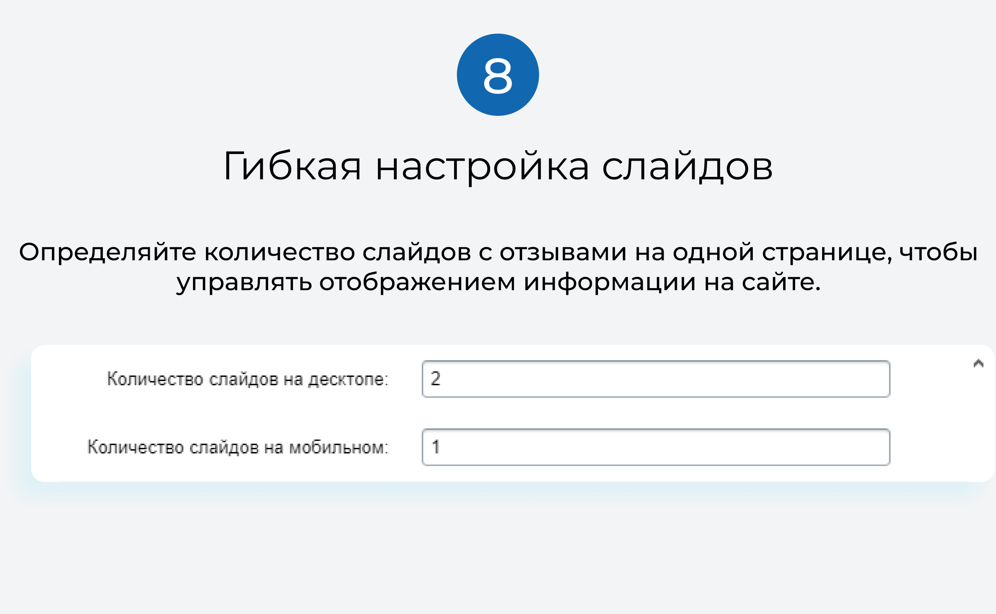Viewport: 996px width, 614px height.
Task: Focus the input next to мобильном label
Action: [655, 447]
